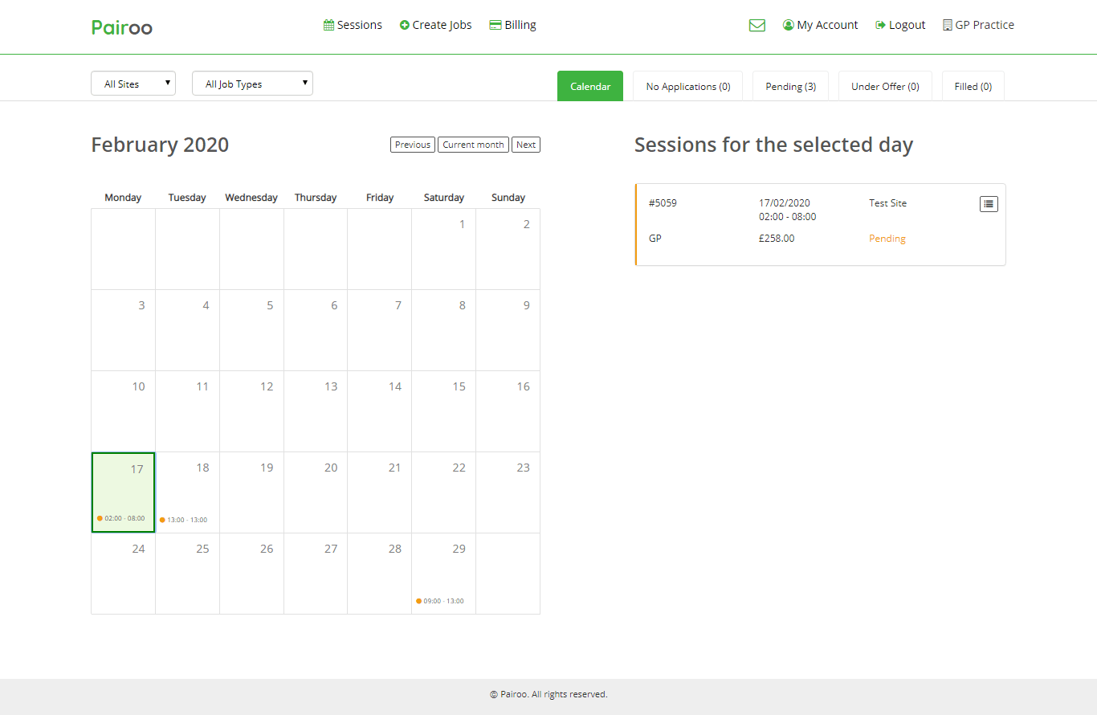The height and width of the screenshot is (715, 1097).
Task: Select February 18 on the calendar
Action: [x=187, y=490]
